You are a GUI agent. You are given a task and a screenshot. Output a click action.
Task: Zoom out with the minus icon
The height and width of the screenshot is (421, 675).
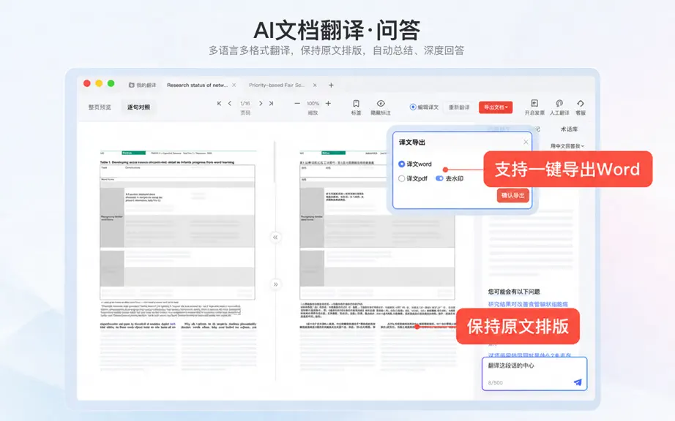(x=297, y=104)
